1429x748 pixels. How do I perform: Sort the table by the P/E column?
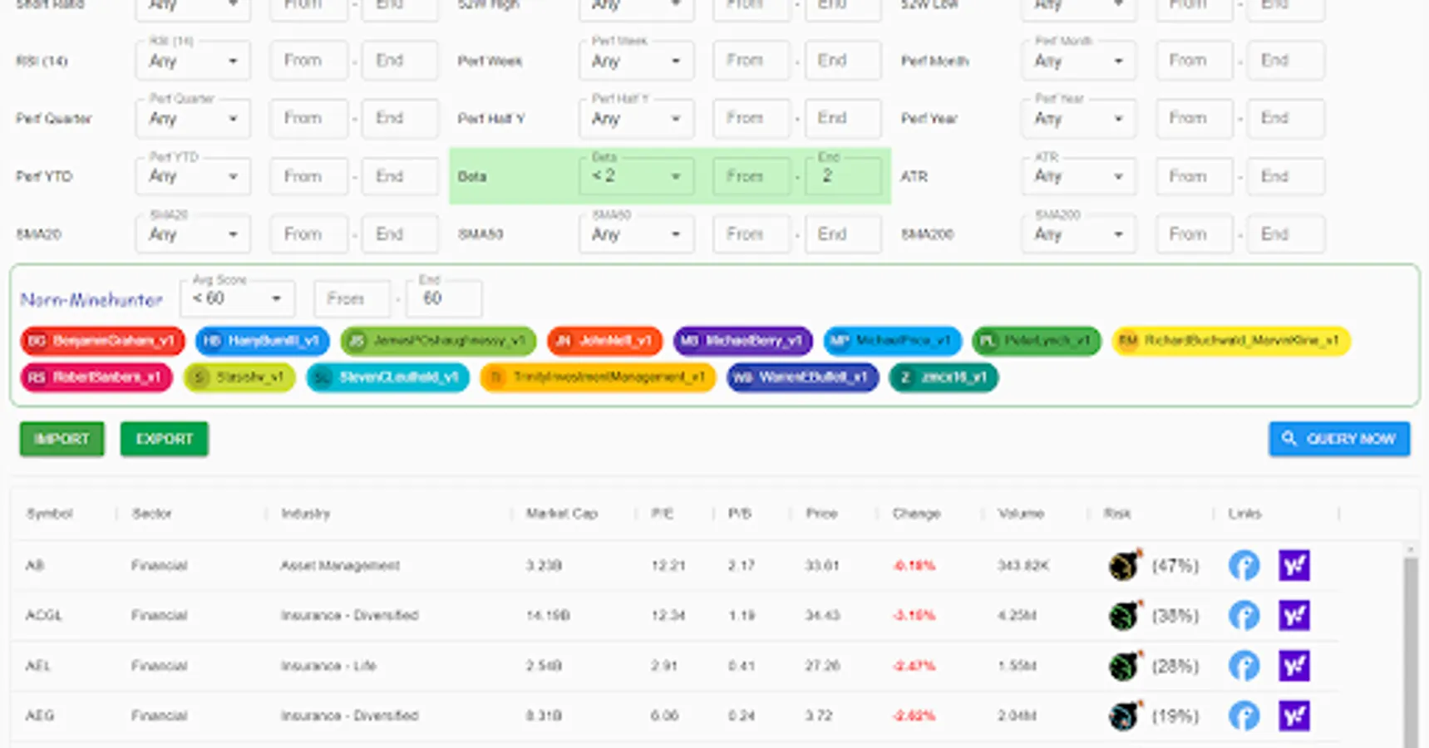coord(662,514)
